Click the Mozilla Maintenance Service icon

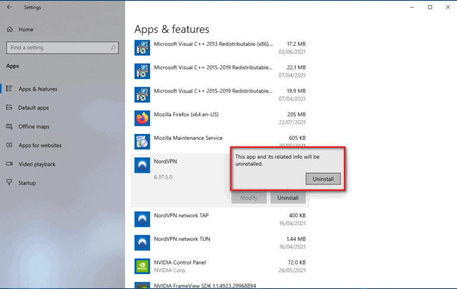point(142,142)
